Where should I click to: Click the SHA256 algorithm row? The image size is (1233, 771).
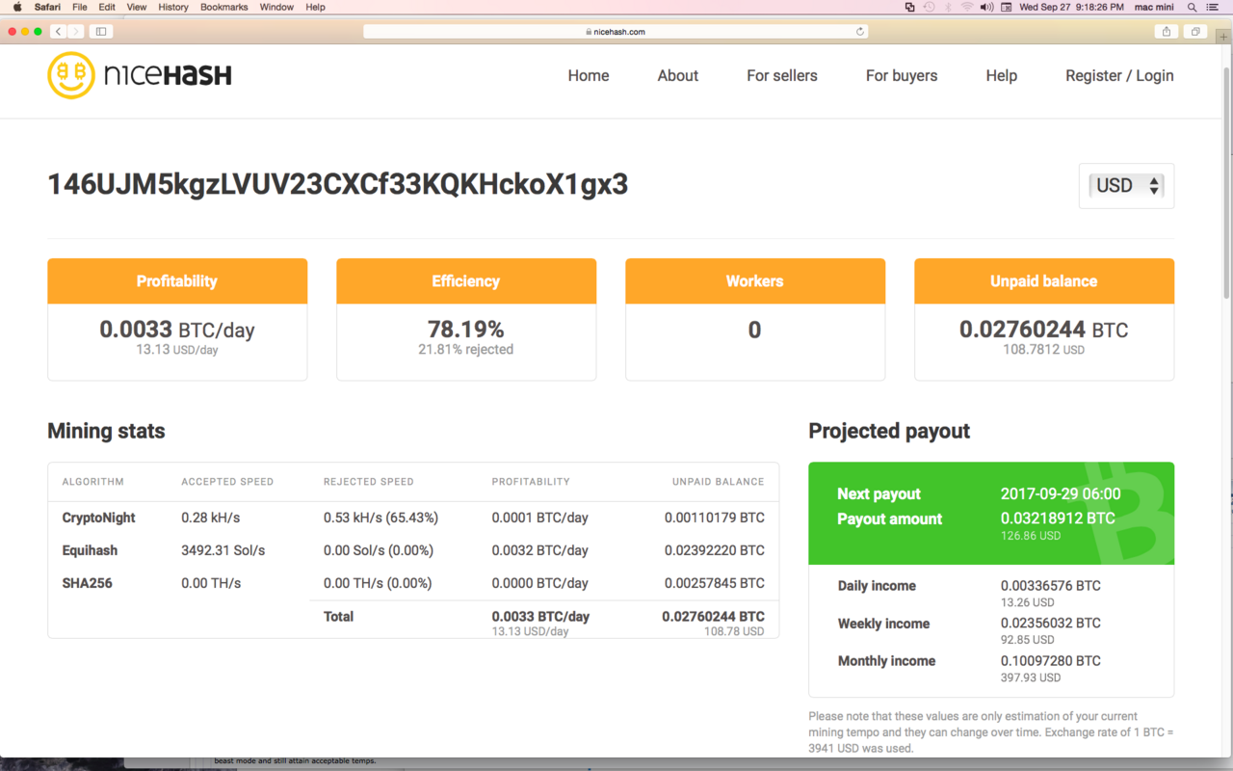[x=413, y=583]
